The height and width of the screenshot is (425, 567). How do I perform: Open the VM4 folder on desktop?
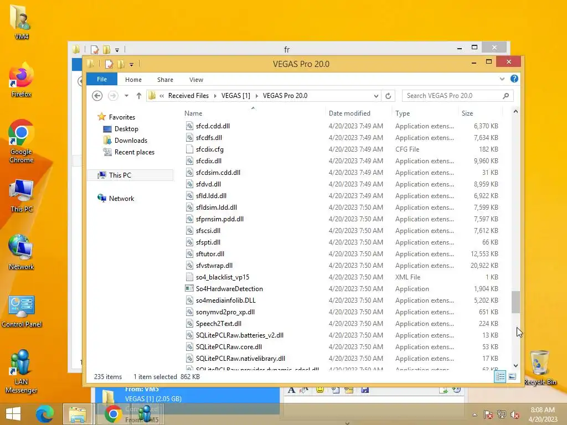(21, 21)
